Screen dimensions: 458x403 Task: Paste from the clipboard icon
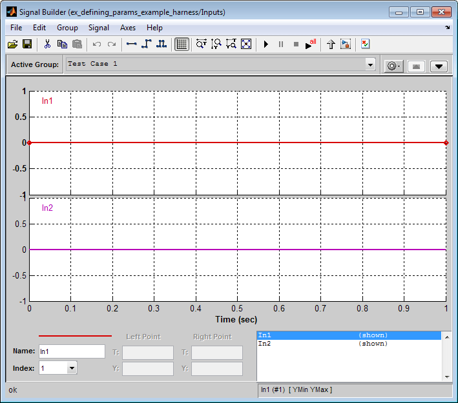click(77, 44)
